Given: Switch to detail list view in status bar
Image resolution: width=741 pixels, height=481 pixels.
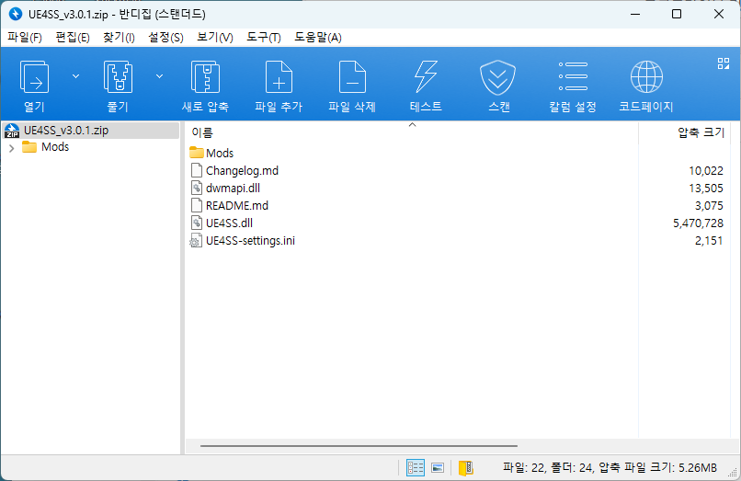Looking at the screenshot, I should (416, 468).
